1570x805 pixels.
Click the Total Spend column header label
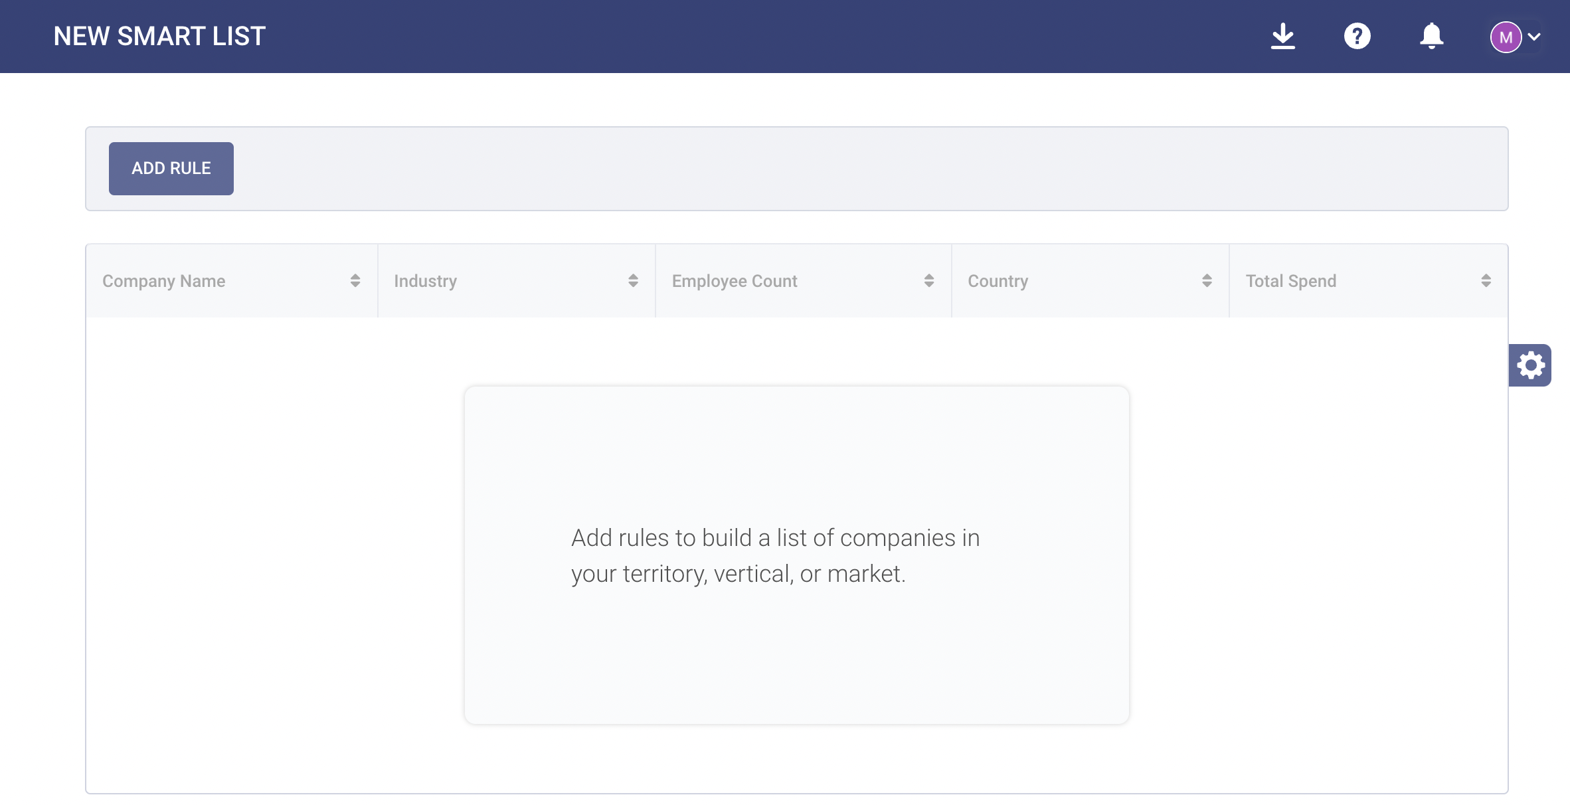1290,281
